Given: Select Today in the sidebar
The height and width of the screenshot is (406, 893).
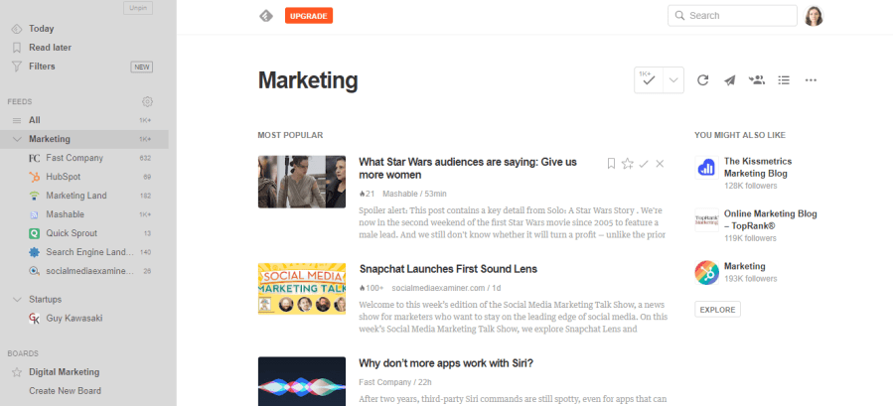Looking at the screenshot, I should coord(41,29).
